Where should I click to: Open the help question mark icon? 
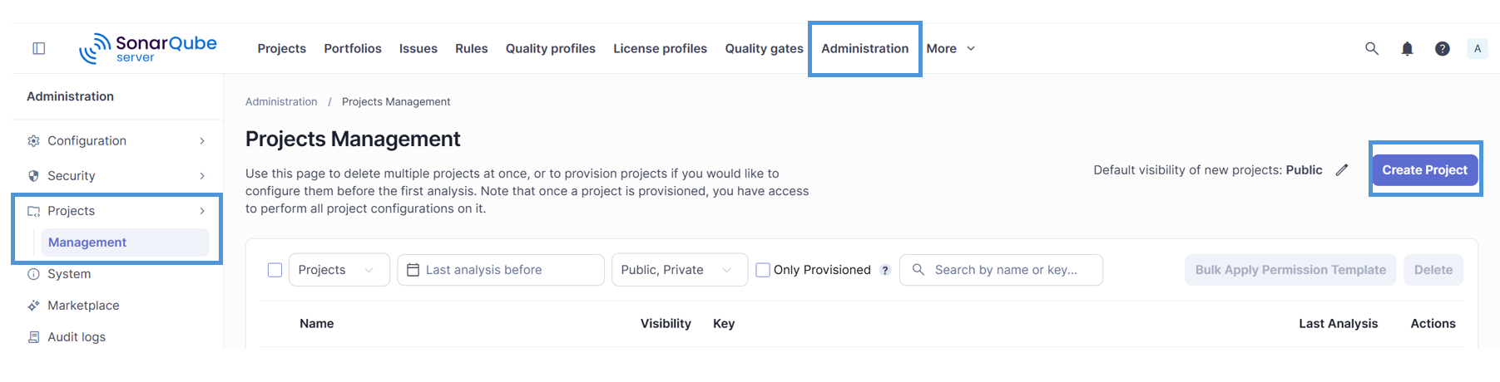(x=1443, y=48)
